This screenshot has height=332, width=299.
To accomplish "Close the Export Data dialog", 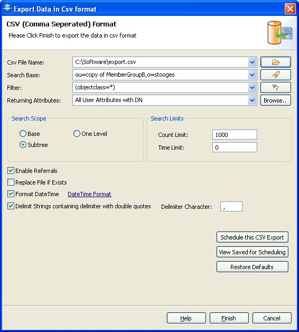I will tap(290, 9).
